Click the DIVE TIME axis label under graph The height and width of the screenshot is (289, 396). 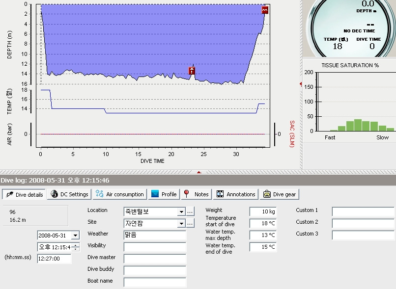click(152, 161)
